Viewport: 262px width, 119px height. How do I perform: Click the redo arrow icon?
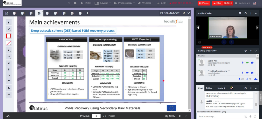pyautogui.click(x=8, y=81)
